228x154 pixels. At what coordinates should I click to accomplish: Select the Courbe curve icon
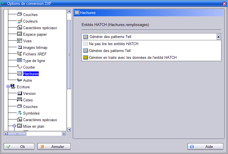(x=19, y=67)
